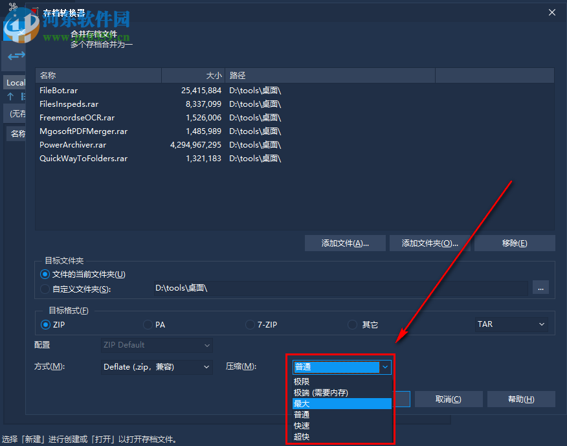Choose 极限 from the compression list
567x446 pixels.
(302, 381)
